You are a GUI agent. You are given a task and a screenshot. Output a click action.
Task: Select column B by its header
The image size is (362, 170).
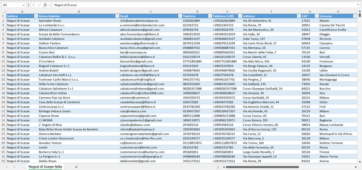79,12
